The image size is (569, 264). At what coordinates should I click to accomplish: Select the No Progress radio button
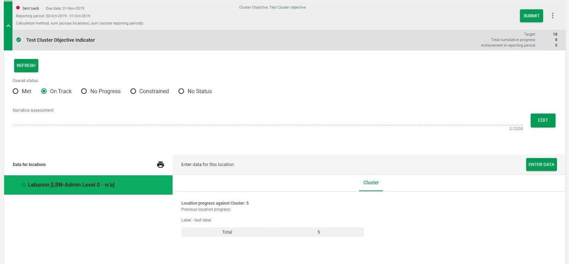point(84,91)
